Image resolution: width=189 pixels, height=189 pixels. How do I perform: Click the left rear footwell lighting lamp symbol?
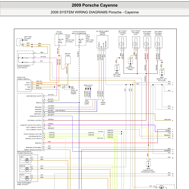point(157,44)
